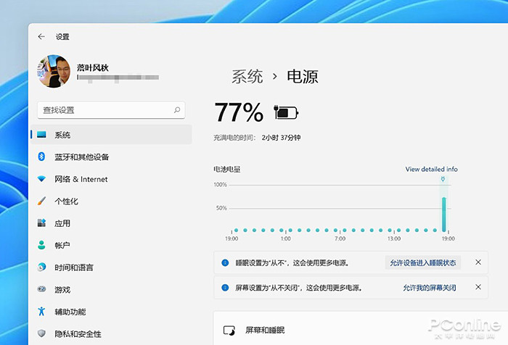
Task: Click the Apps icon in sidebar
Action: 41,223
